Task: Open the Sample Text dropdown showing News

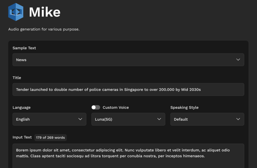Action: (x=125, y=60)
